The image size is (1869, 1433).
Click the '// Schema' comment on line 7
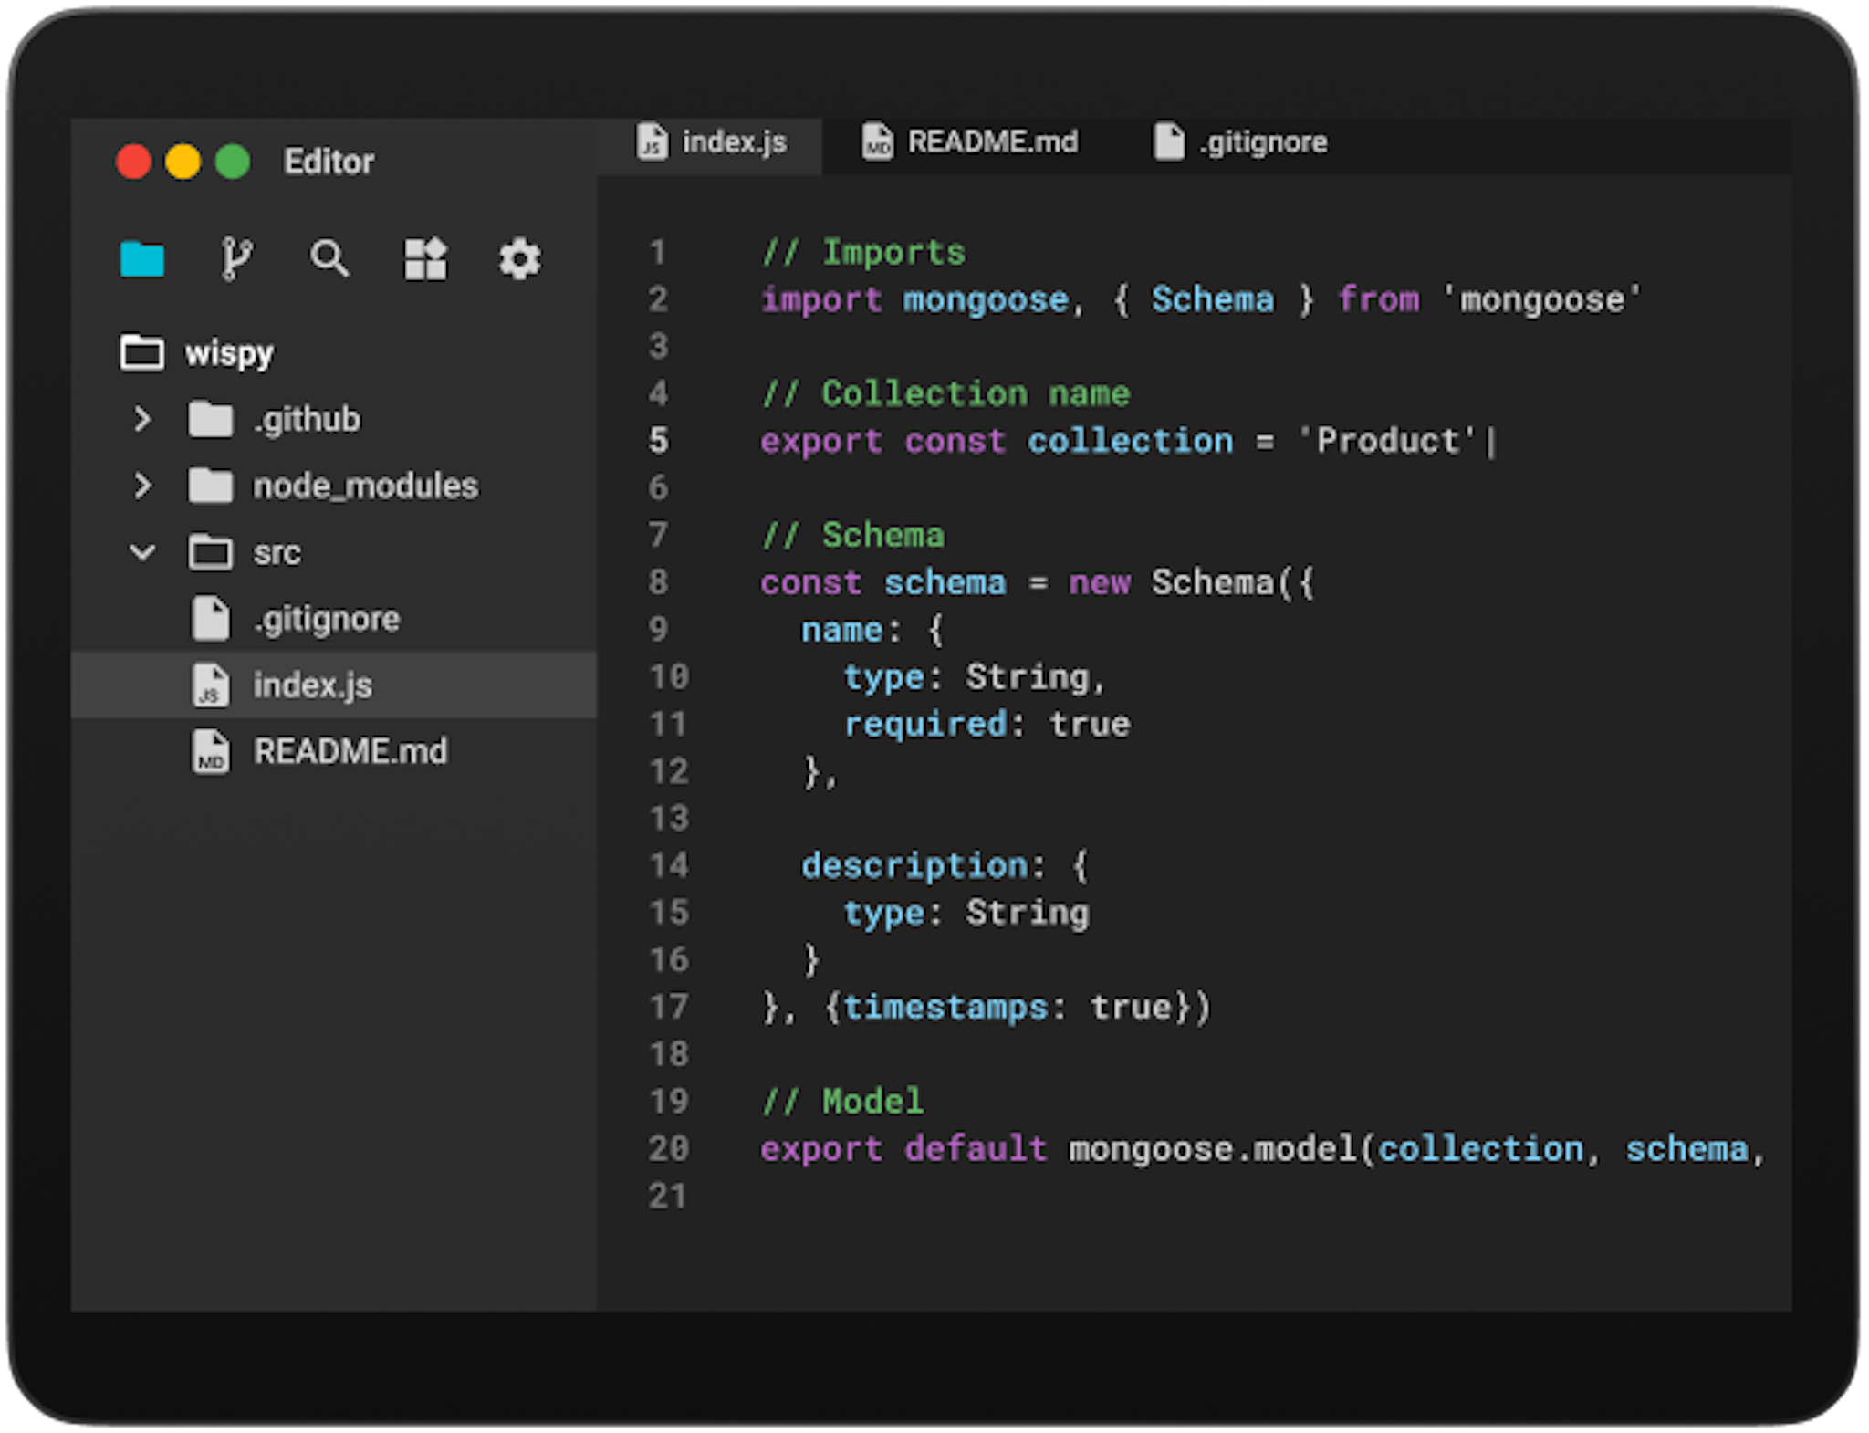[853, 535]
